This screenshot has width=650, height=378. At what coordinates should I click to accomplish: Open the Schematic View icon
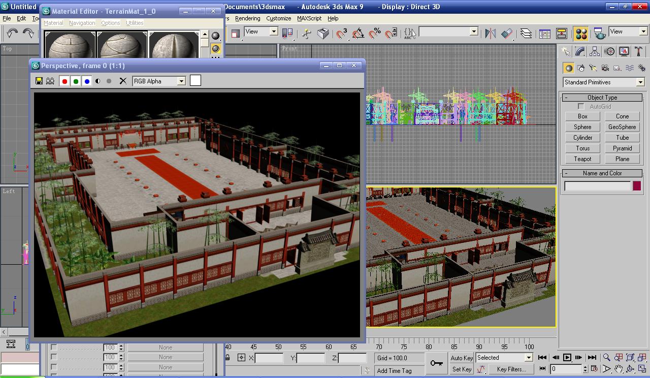562,34
